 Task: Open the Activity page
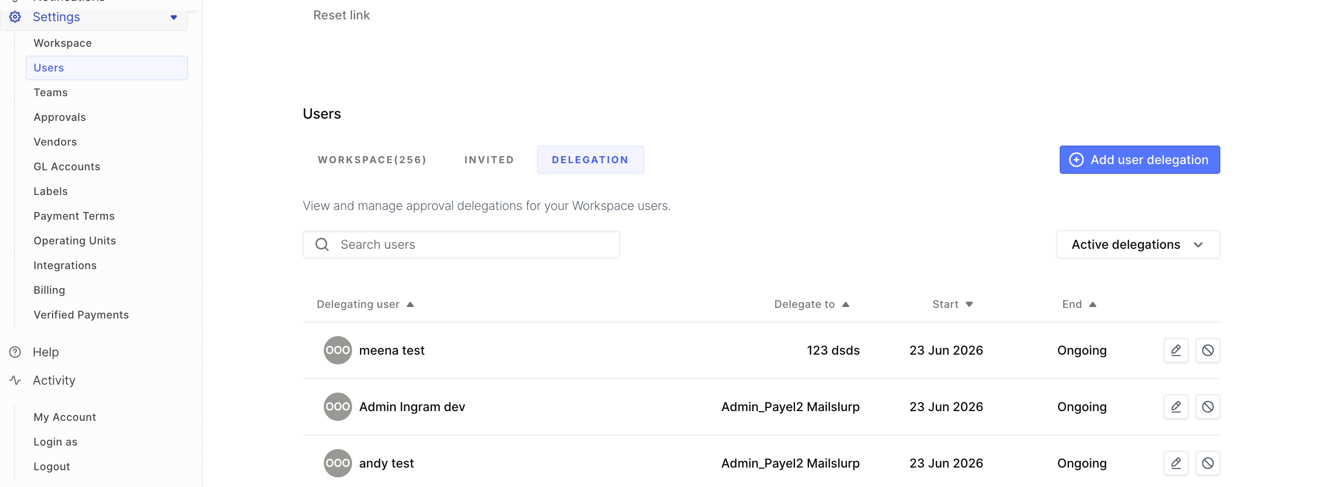pos(54,381)
